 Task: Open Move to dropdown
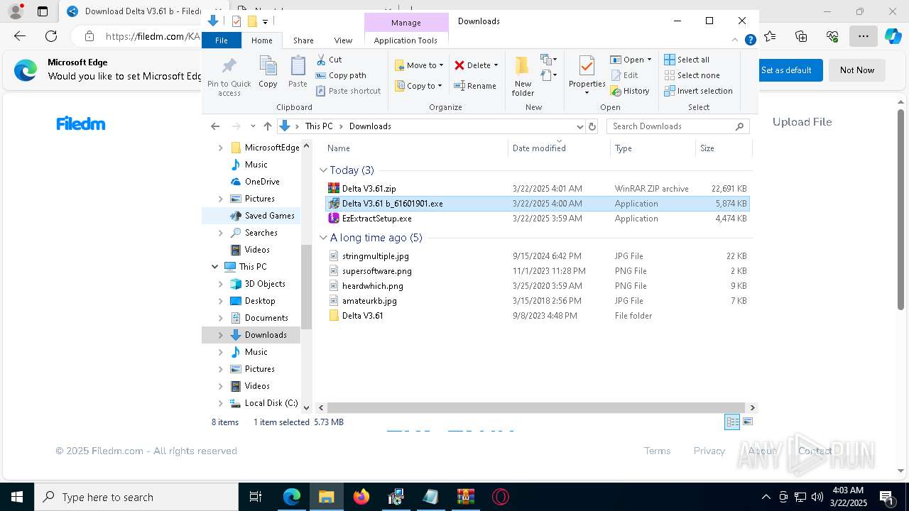pyautogui.click(x=419, y=65)
